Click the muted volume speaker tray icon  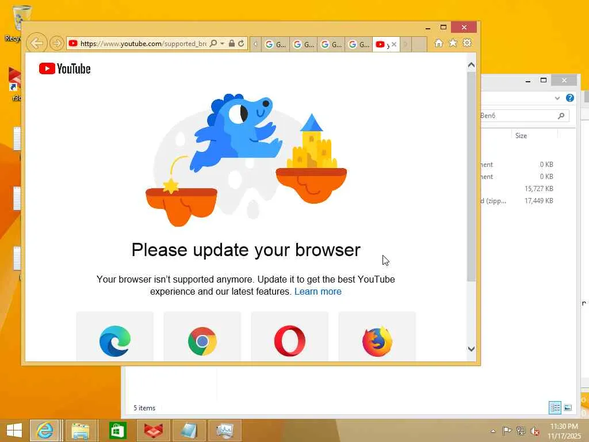pos(534,431)
